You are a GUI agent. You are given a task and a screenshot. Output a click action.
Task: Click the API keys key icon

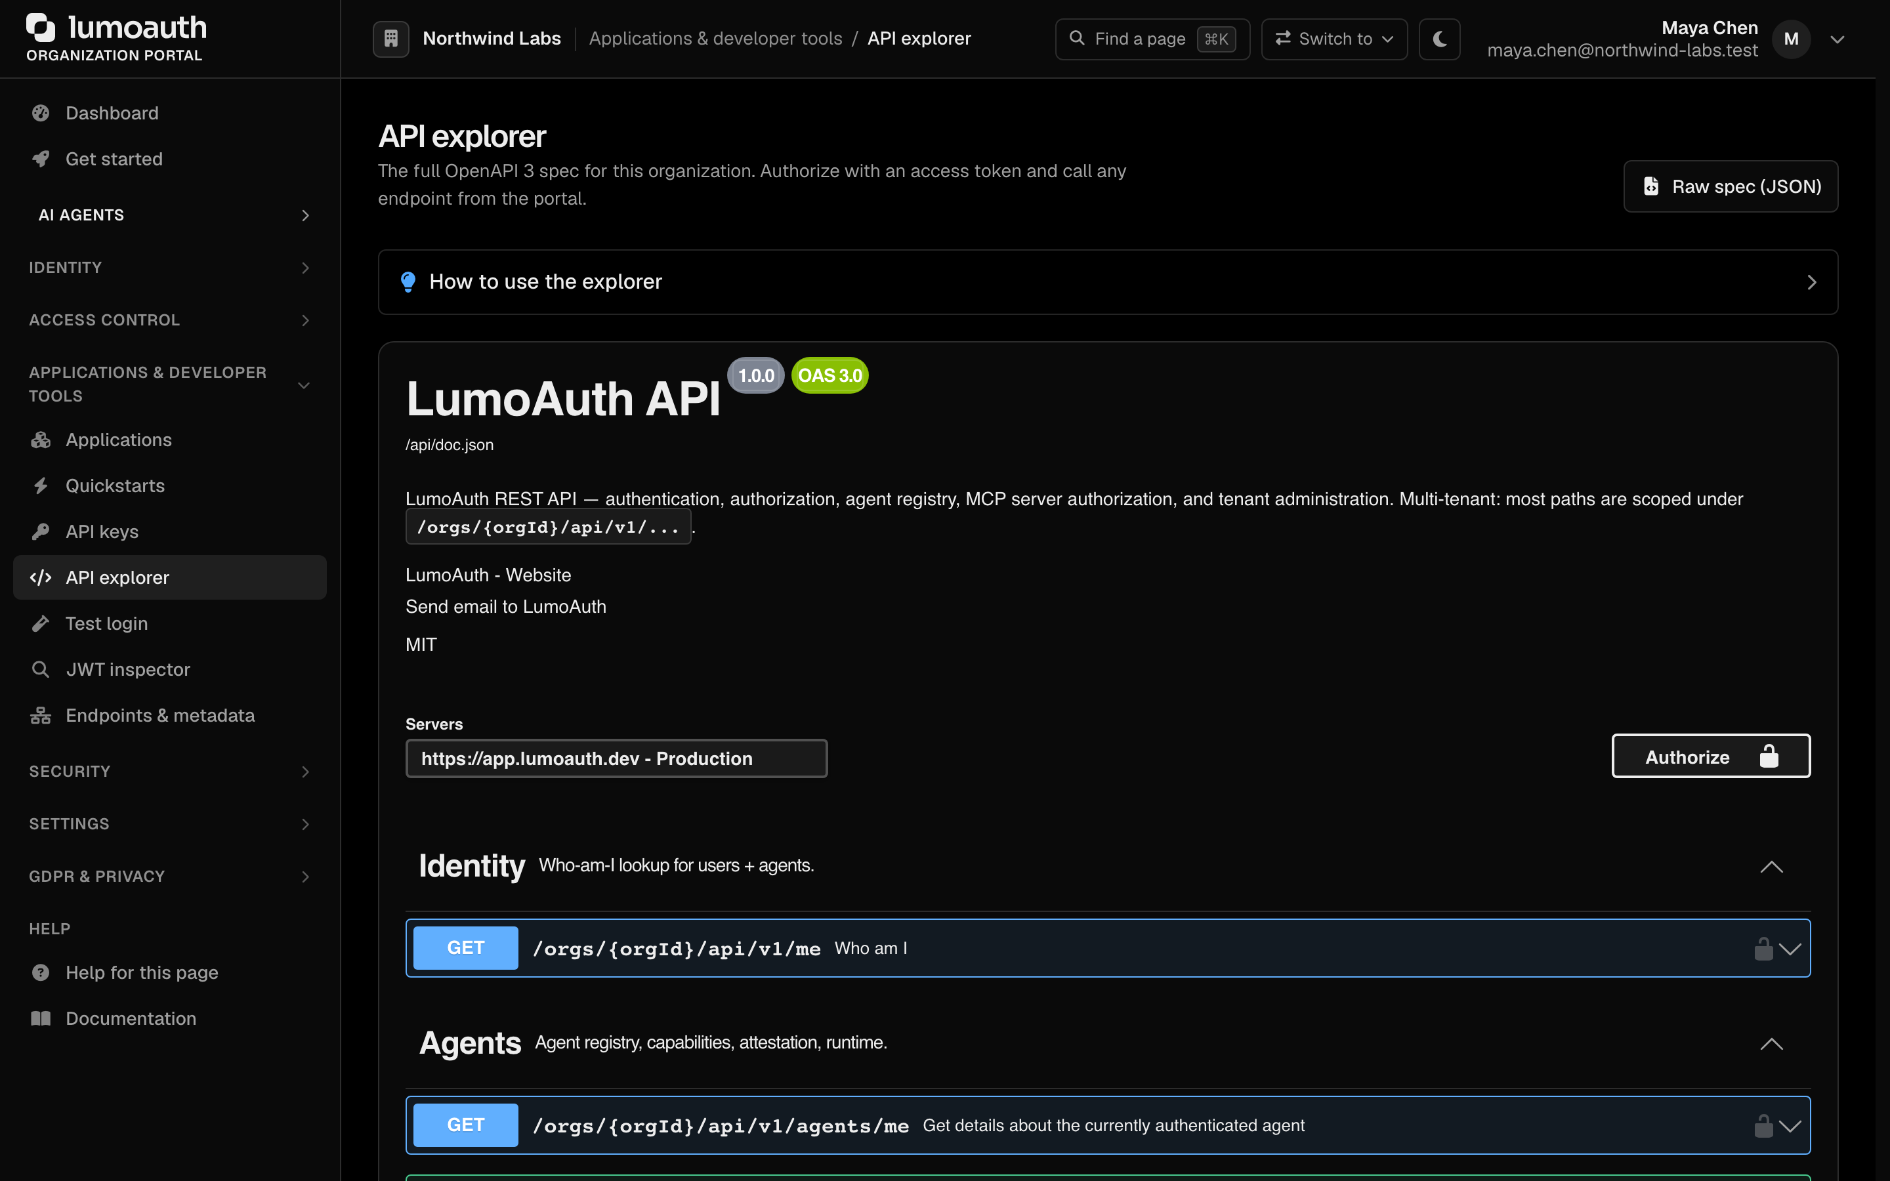pos(41,532)
